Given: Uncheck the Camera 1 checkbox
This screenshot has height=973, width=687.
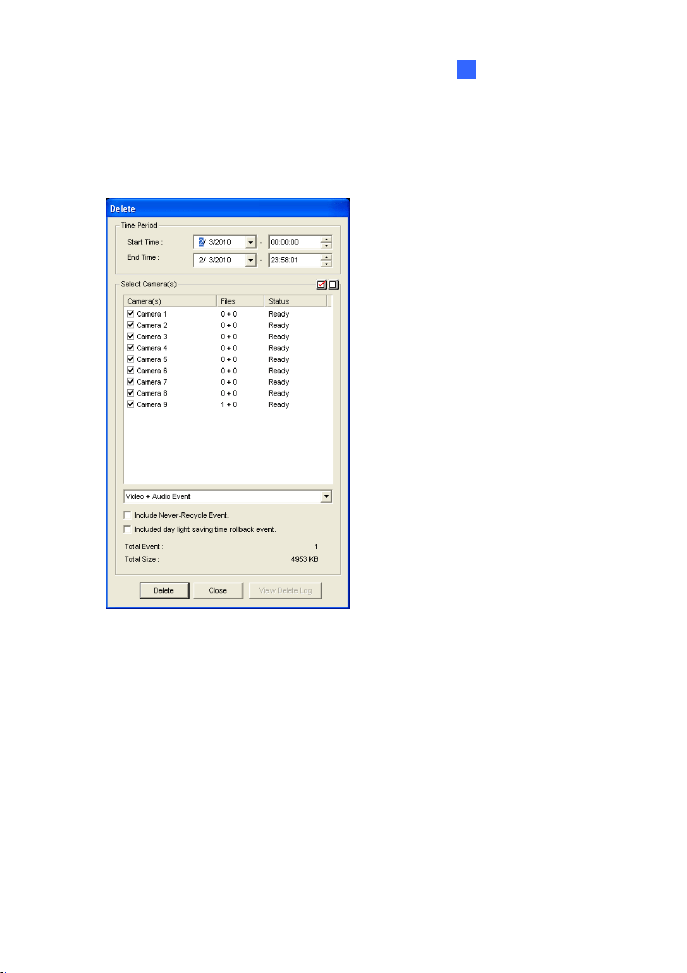Looking at the screenshot, I should 131,314.
